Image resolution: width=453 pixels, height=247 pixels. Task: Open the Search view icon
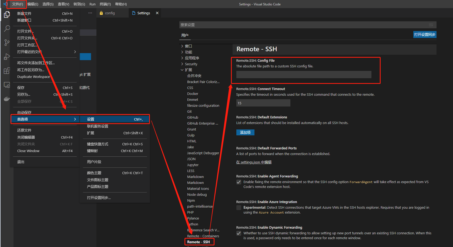[7, 29]
